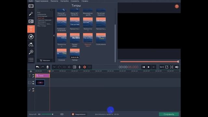Screen dimensions: 208x117
Task: Click the green Сохранить button
Action: 169,114
